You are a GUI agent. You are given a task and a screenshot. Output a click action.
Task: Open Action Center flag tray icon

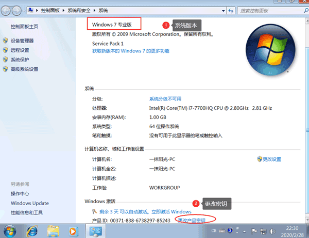point(254,231)
